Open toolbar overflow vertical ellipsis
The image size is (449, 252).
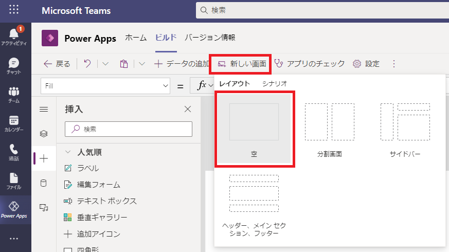pos(394,64)
